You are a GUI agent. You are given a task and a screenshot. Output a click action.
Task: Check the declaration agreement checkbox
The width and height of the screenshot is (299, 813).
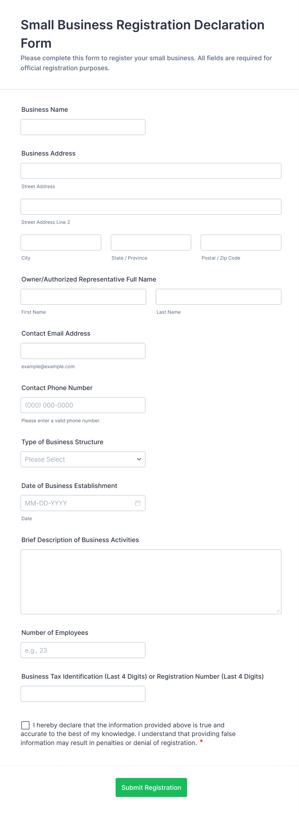pyautogui.click(x=25, y=725)
